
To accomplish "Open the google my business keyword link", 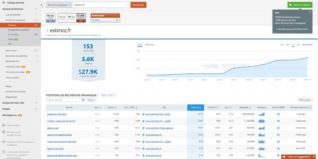I will pyautogui.click(x=57, y=114).
